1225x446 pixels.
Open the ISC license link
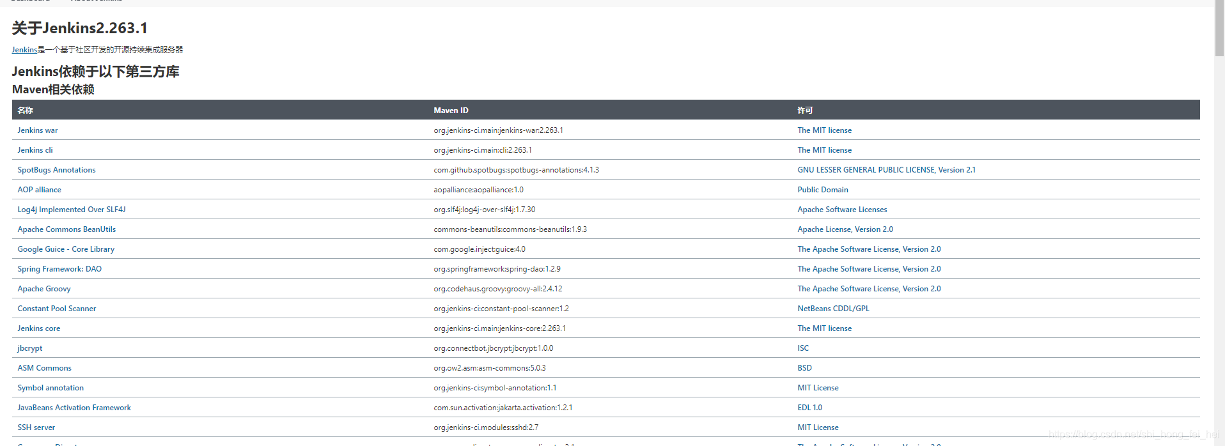pyautogui.click(x=803, y=348)
